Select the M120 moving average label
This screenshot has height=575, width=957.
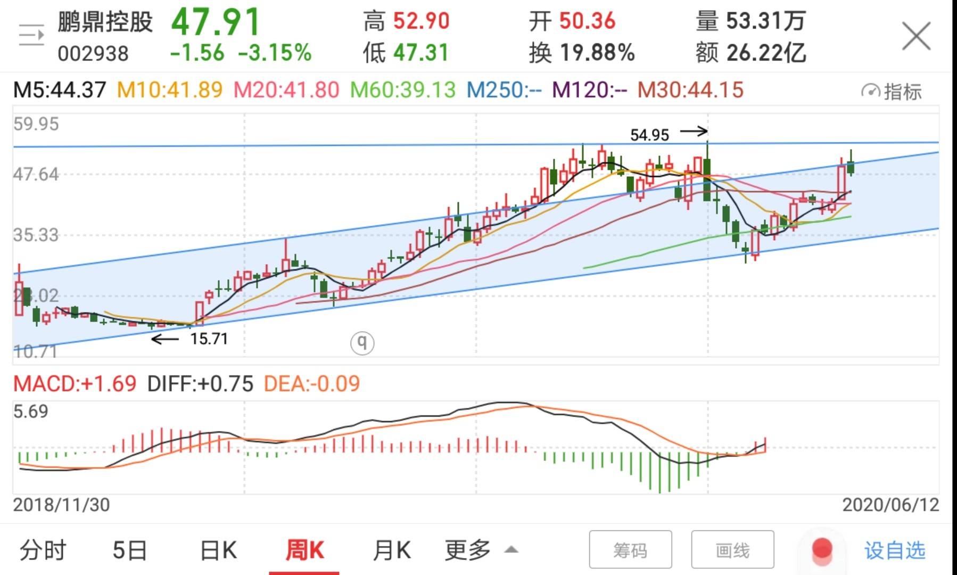[590, 90]
